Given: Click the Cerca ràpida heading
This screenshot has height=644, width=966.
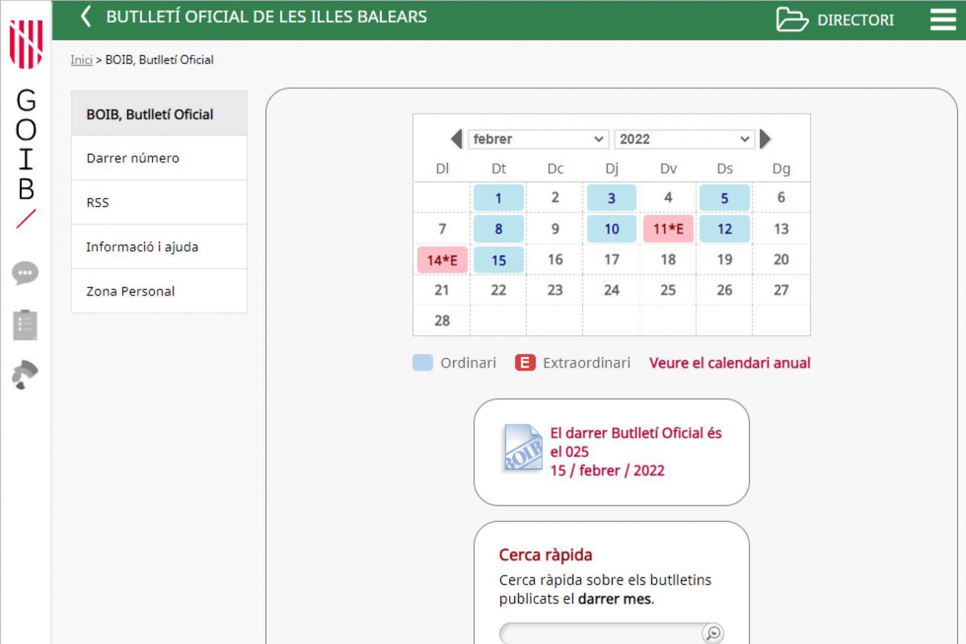Looking at the screenshot, I should [x=545, y=555].
